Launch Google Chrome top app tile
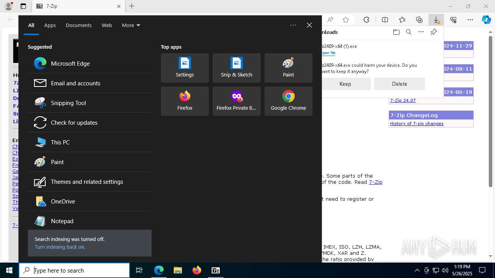Screen dimensions: 495x278 click(x=288, y=101)
